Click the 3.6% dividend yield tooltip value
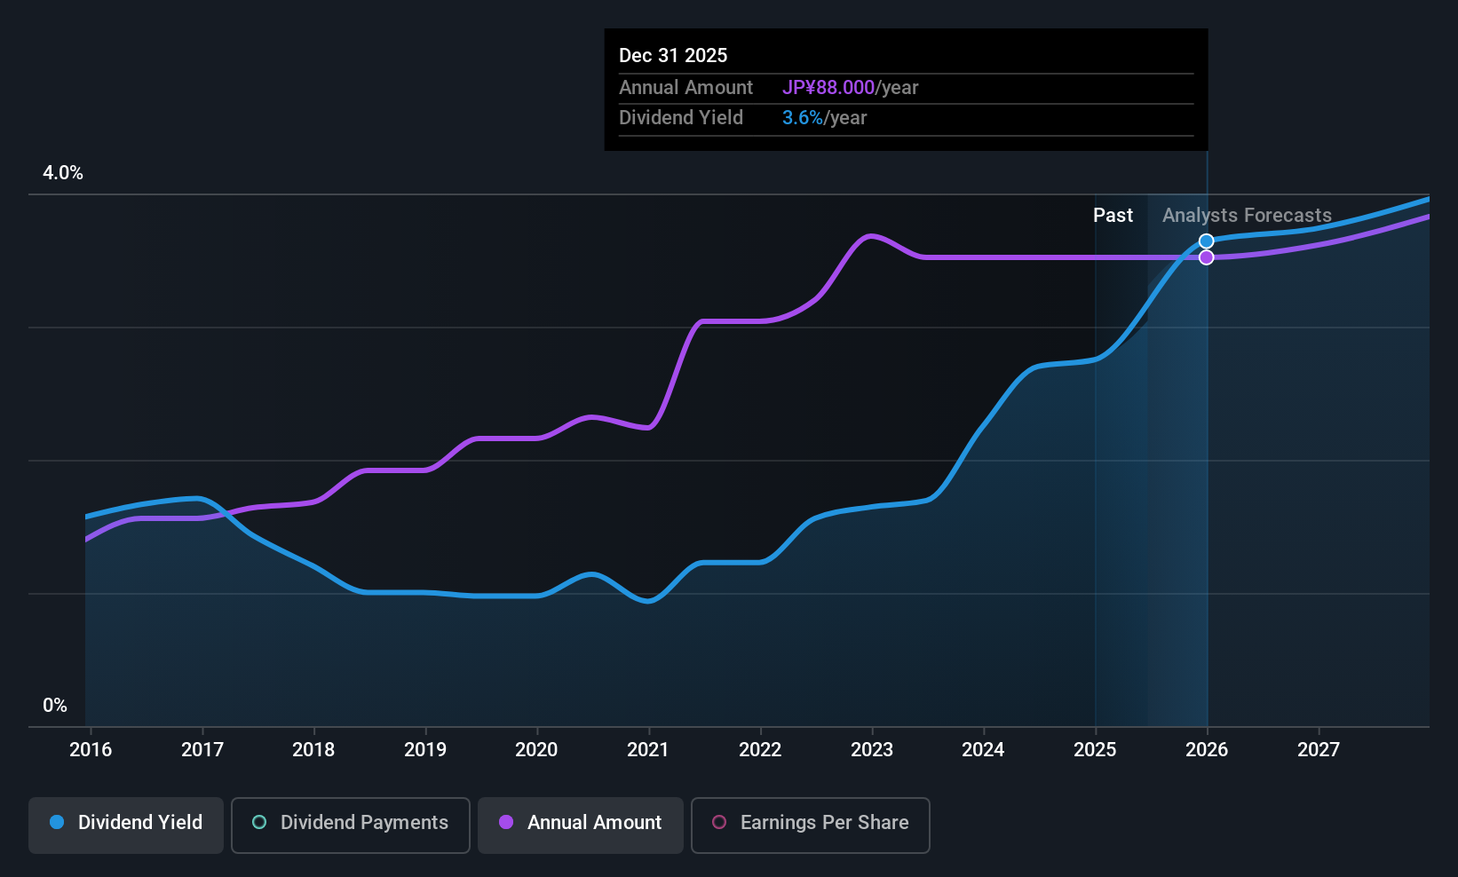This screenshot has height=877, width=1458. tap(803, 118)
